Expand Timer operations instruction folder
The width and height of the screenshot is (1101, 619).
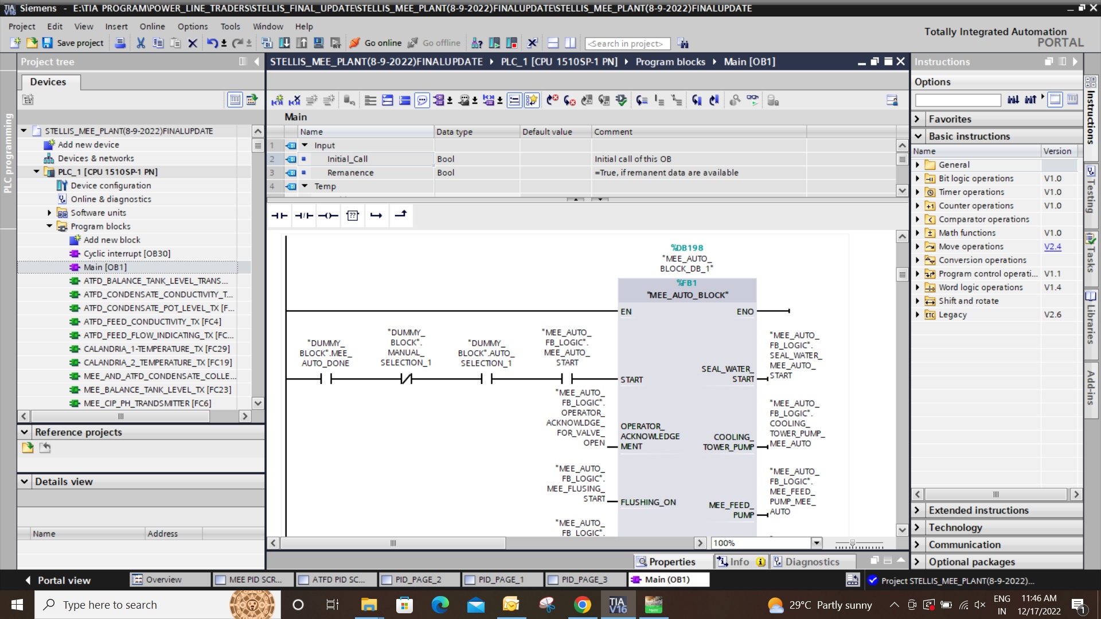[917, 192]
